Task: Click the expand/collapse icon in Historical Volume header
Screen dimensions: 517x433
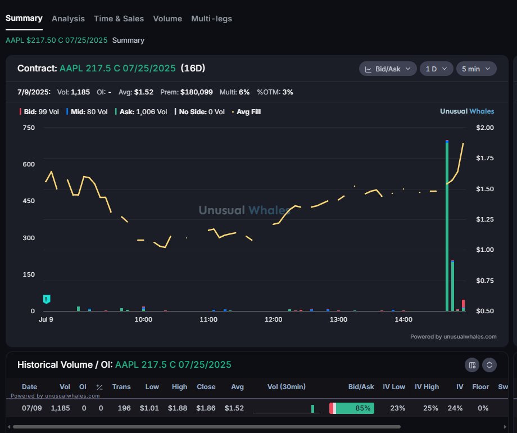Action: pyautogui.click(x=489, y=365)
